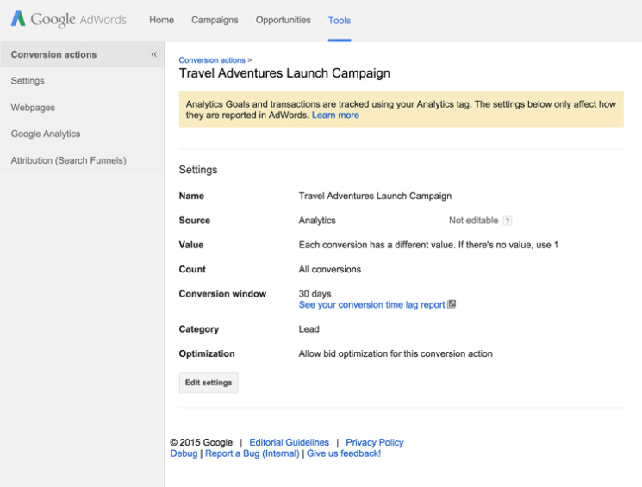Click the Value setting description text

pyautogui.click(x=428, y=245)
